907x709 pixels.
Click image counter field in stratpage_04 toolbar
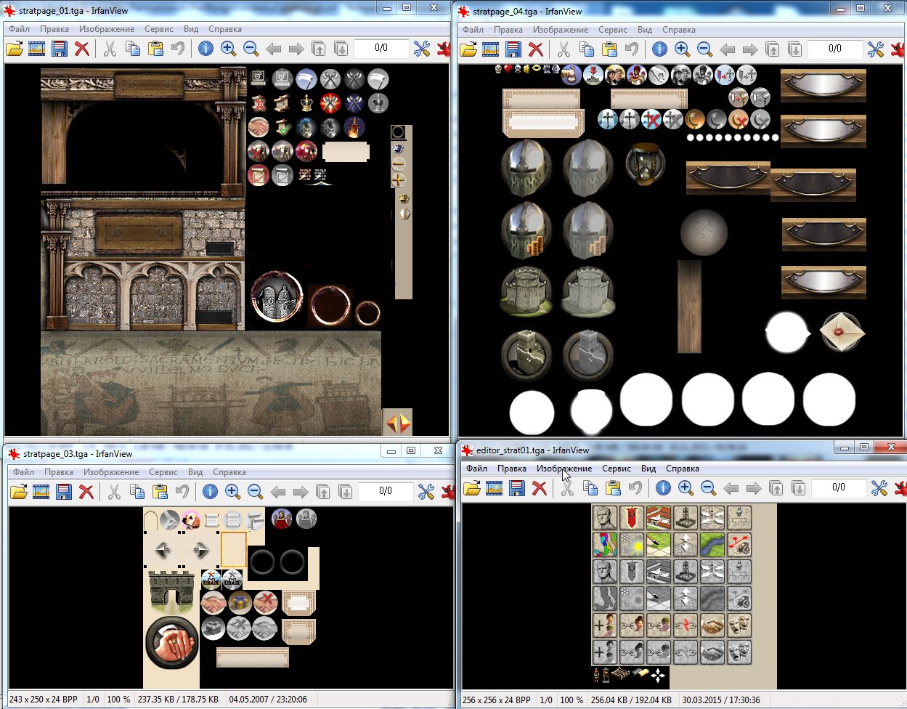(x=835, y=49)
